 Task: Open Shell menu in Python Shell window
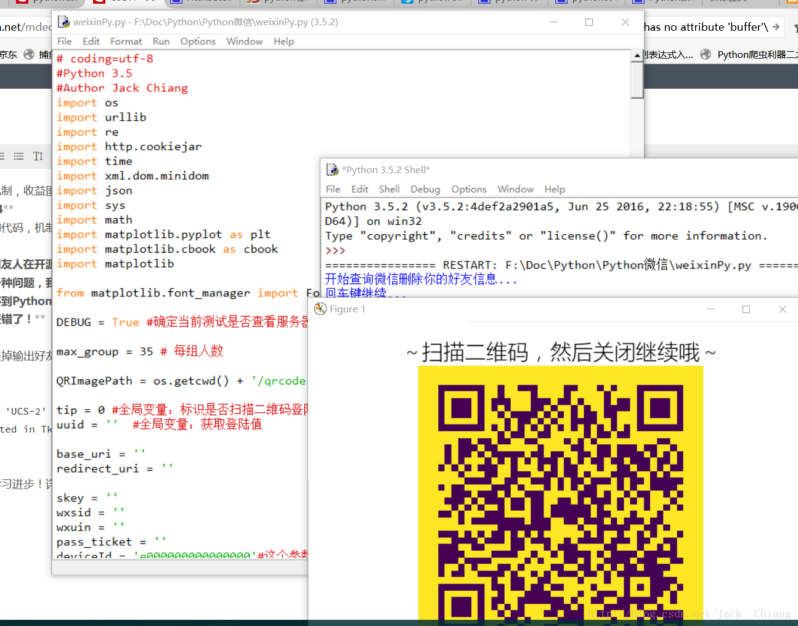pos(389,189)
